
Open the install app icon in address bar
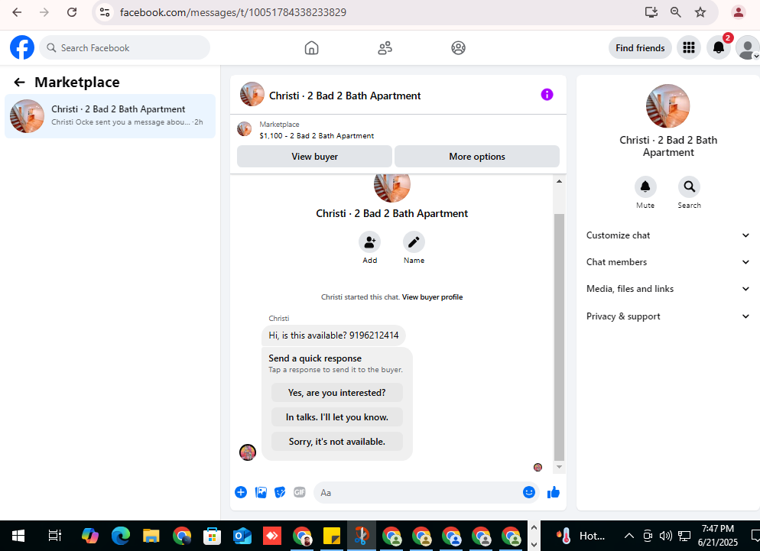[x=651, y=12]
